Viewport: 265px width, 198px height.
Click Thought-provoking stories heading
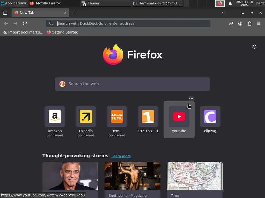tap(75, 155)
